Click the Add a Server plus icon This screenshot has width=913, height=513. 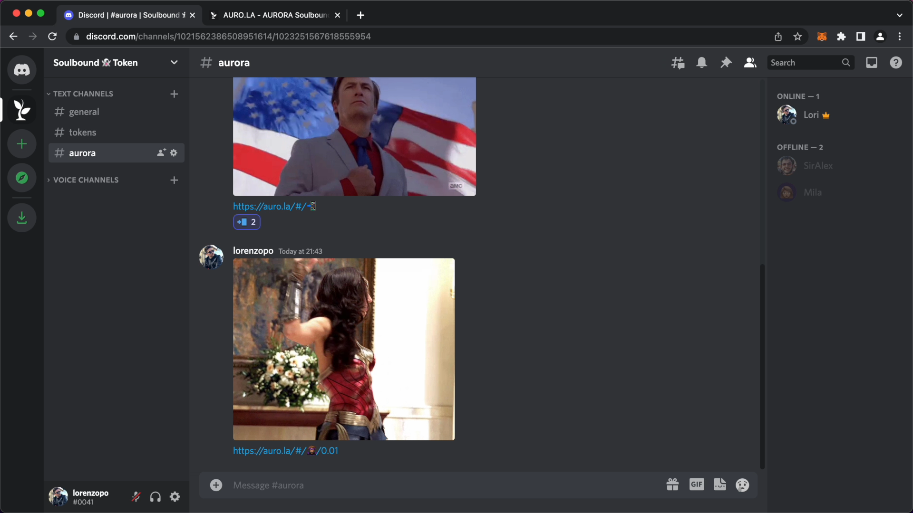pos(22,144)
